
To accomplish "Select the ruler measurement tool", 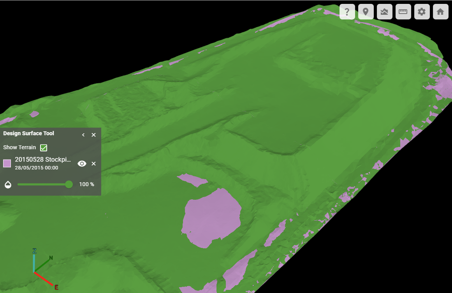I will (403, 12).
